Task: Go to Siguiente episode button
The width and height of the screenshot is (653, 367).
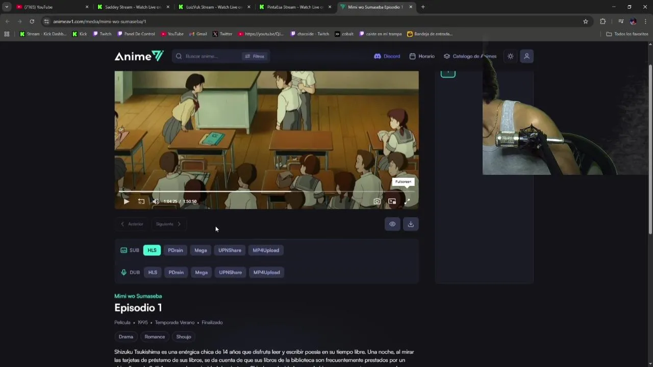Action: pos(168,224)
